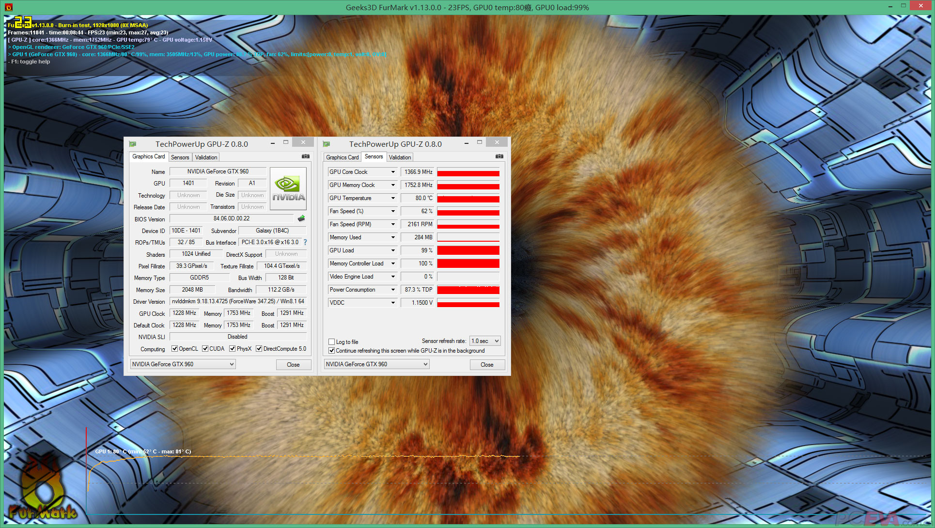Viewport: 935px width, 528px height.
Task: Open the Power Consumption sensor dropdown
Action: (393, 290)
